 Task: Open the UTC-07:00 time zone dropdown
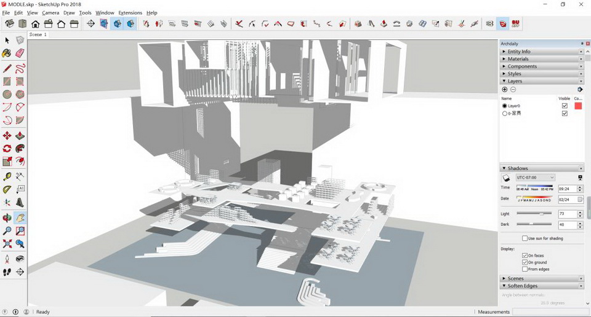pyautogui.click(x=535, y=178)
